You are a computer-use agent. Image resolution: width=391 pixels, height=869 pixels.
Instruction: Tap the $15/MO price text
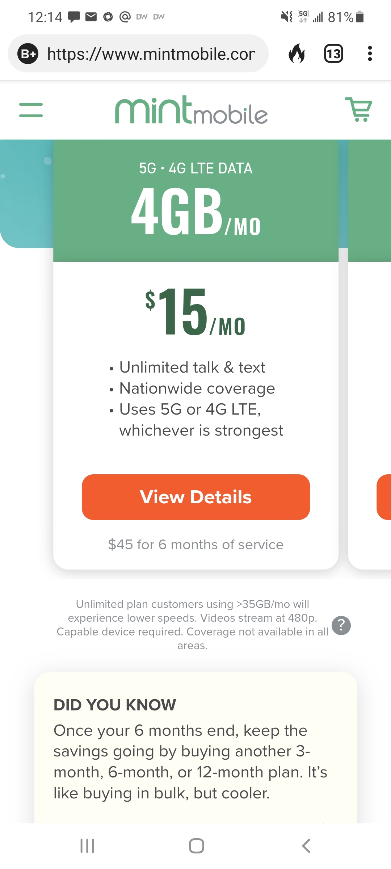click(195, 312)
